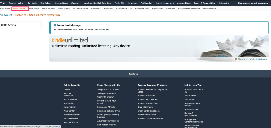Open the Amazon Business Card link

148,103
